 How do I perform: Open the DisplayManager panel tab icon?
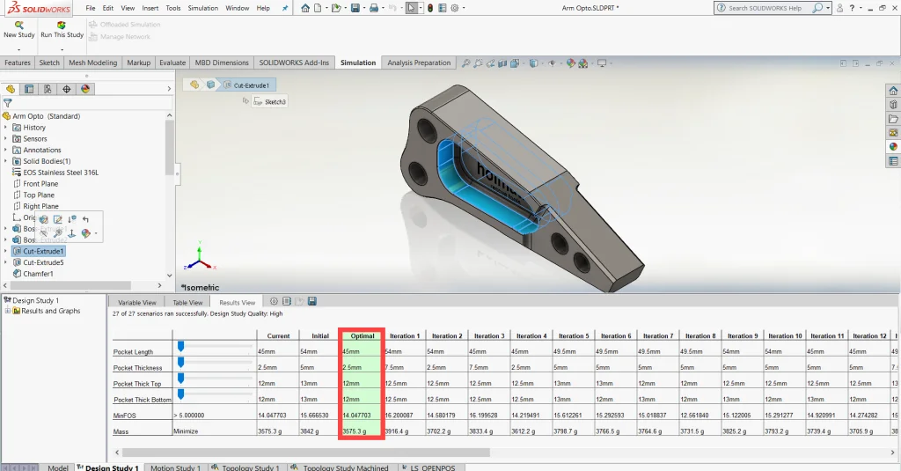[85, 89]
